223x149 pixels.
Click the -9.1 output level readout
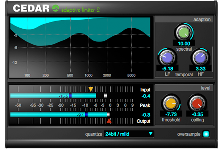(80, 115)
